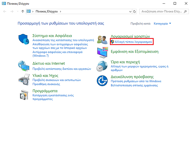Screen dimensions: 191x143
Task: Expand the chevron after Πίνακας Ελέγχου breadcrumb
Action: point(61,11)
